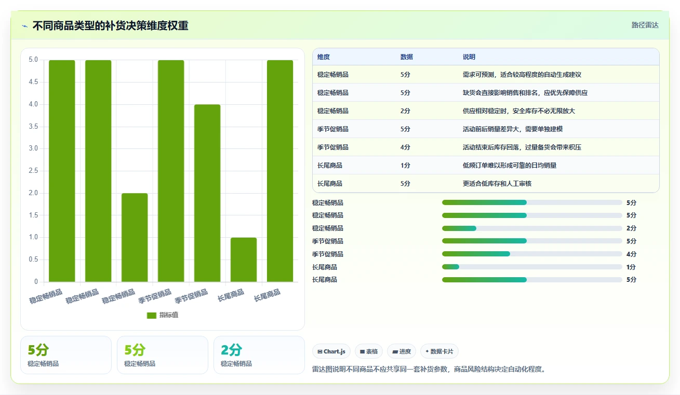Viewport: 680px width, 395px height.
Task: Click the 数据 table column header
Action: [x=407, y=57]
